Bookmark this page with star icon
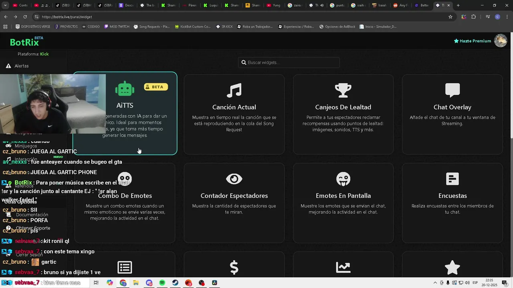The width and height of the screenshot is (513, 288). [450, 17]
